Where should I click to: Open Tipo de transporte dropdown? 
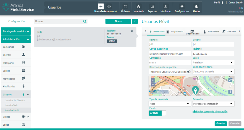pyautogui.click(x=170, y=104)
